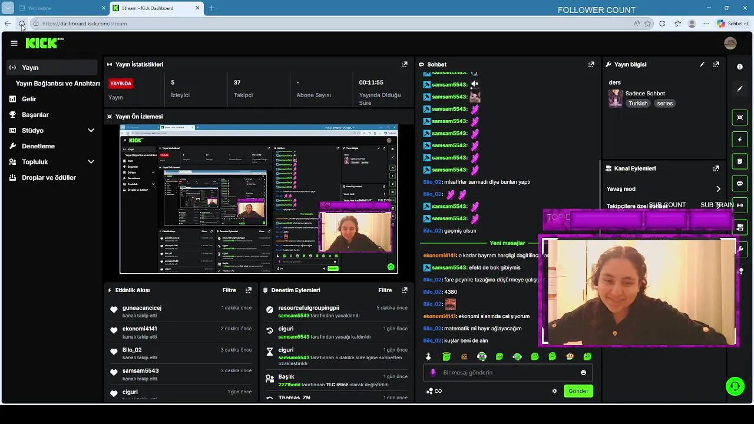Open chat settings gear icon
Viewport: 754px width, 424px height.
pos(554,391)
